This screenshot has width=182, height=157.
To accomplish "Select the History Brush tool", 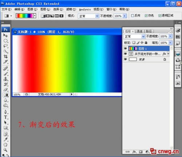I will point(5,84).
